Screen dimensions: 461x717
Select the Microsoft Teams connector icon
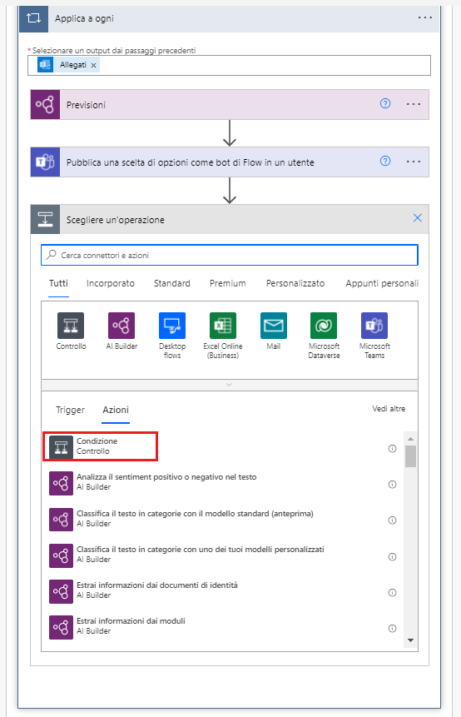click(x=374, y=326)
